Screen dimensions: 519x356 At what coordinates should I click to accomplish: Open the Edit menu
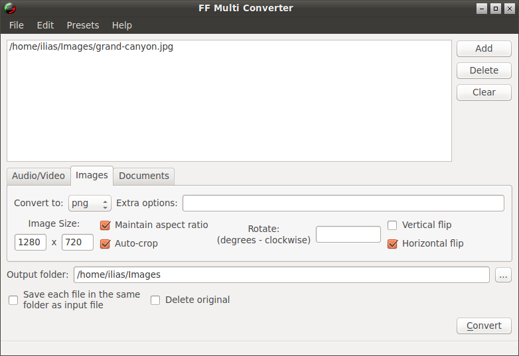point(45,25)
